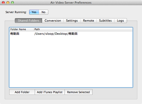Viewport: 142px width, 104px height.
Task: Select the 俺動画 folder name entry
Action: [x=15, y=34]
